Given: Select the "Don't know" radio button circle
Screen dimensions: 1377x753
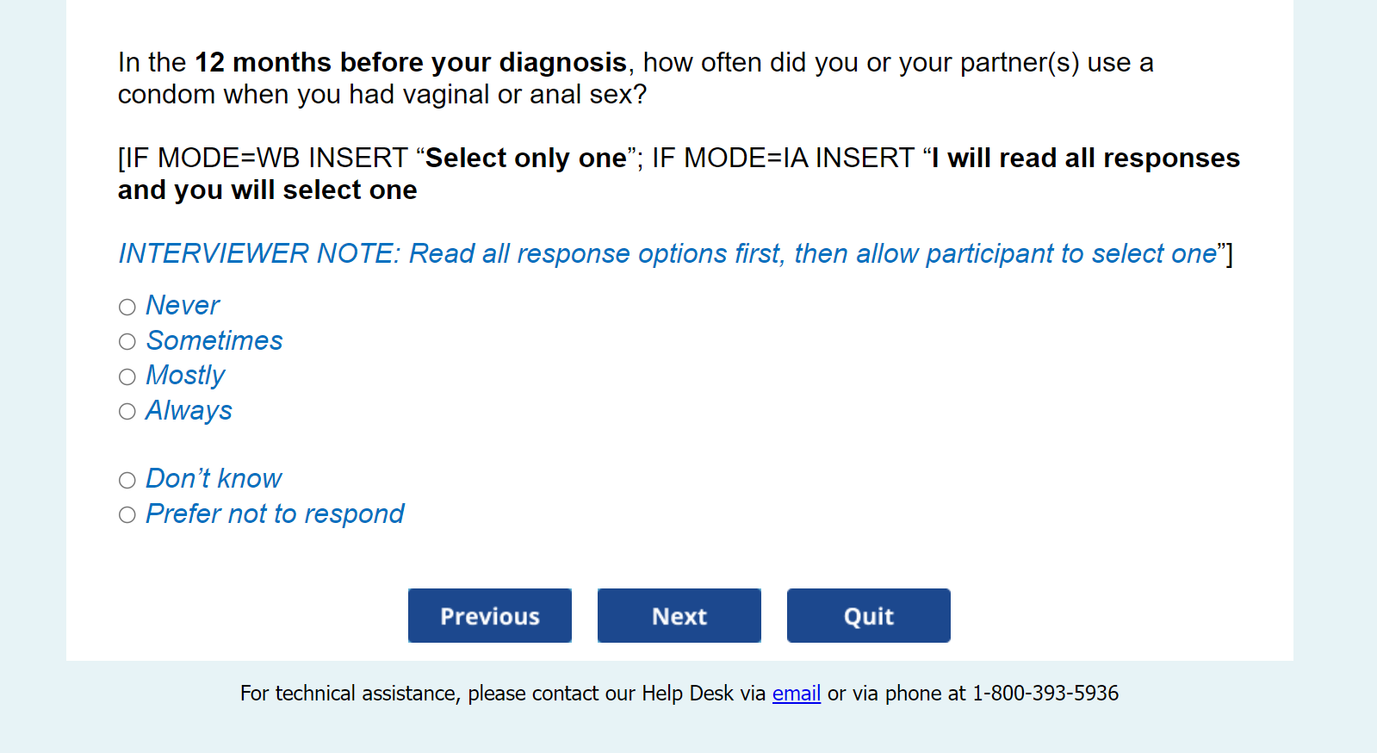Looking at the screenshot, I should tap(127, 480).
